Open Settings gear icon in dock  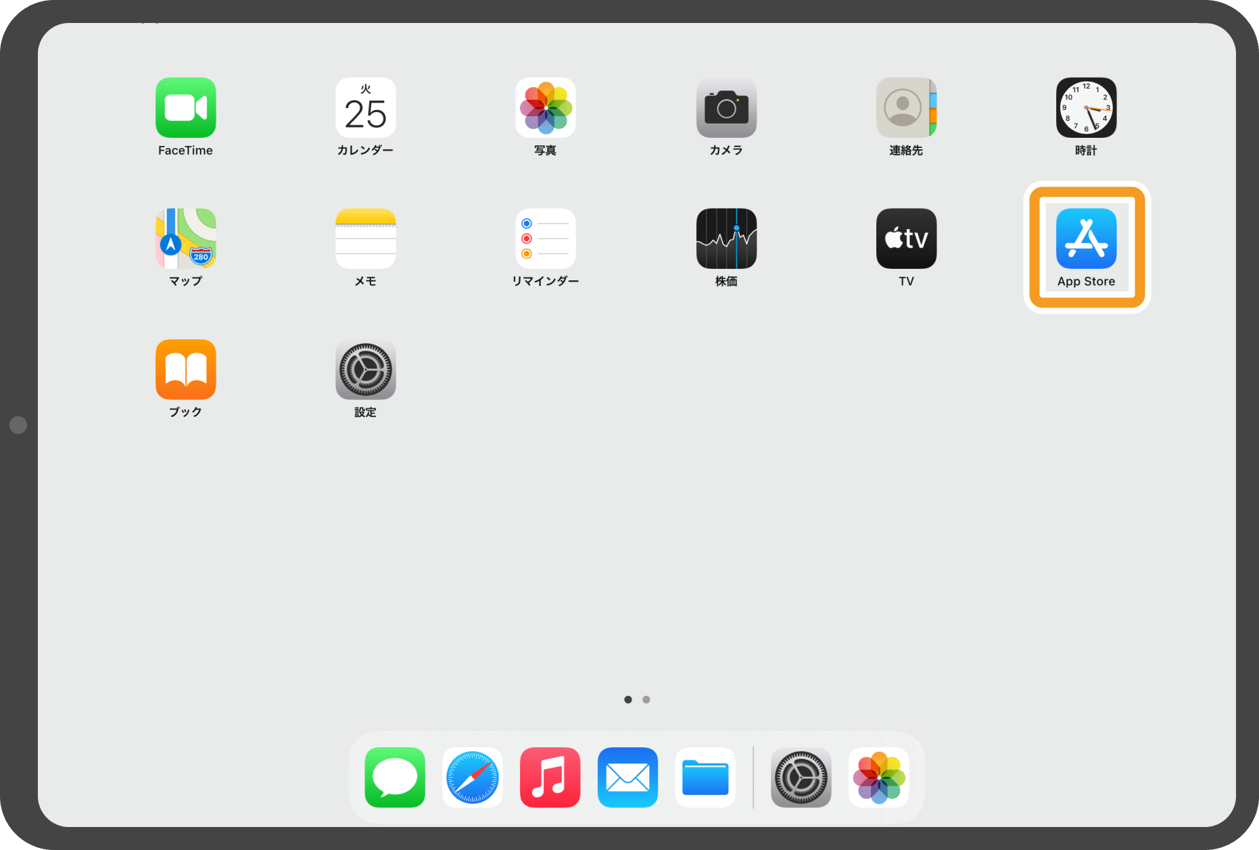[801, 777]
